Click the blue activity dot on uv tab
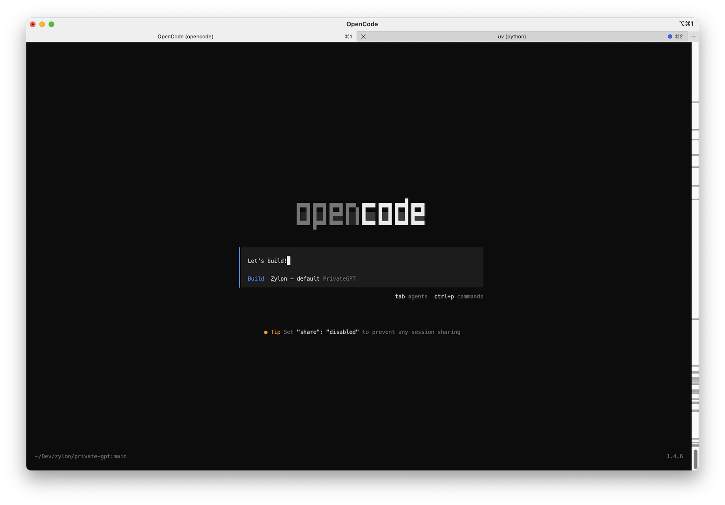Image resolution: width=725 pixels, height=505 pixels. tap(670, 36)
